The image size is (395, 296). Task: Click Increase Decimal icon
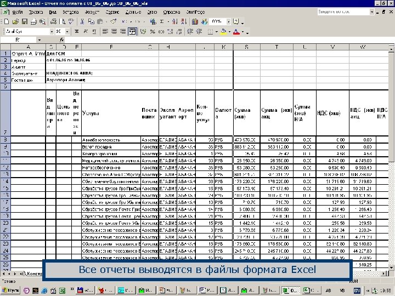click(x=170, y=31)
